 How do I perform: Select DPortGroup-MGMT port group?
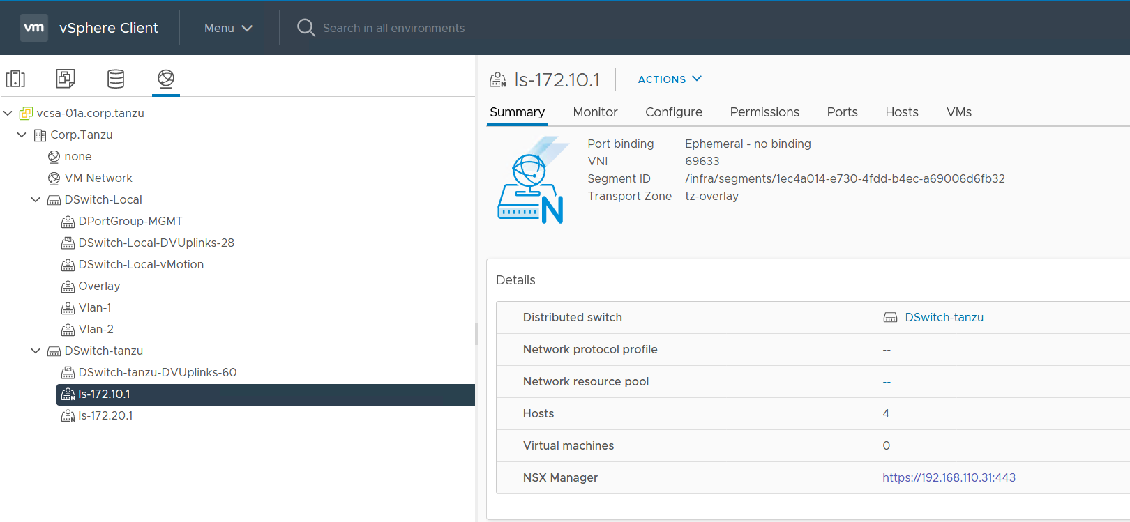[x=130, y=221]
